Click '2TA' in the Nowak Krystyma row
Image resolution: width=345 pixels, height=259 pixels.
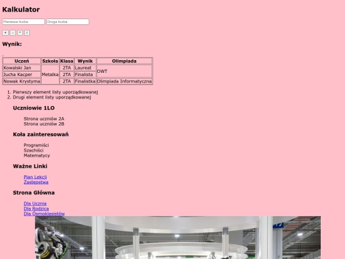click(x=66, y=81)
